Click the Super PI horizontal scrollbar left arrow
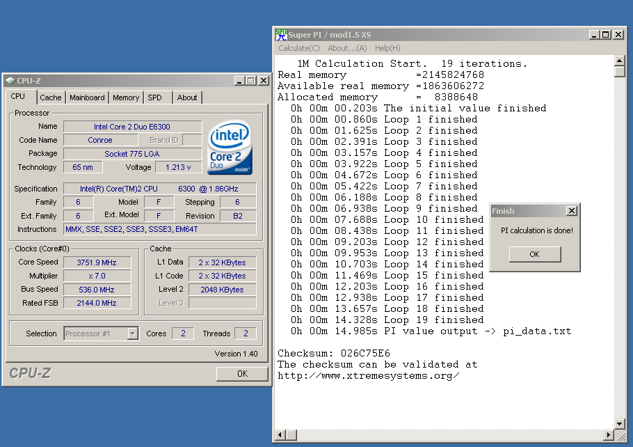Viewport: 633px width, 447px height. (280, 435)
